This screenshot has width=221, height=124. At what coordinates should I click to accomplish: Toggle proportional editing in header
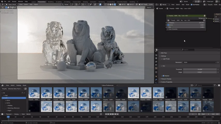coord(83,4)
